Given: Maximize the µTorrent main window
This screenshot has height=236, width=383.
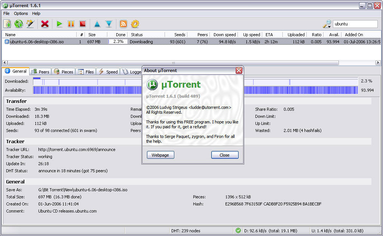Looking at the screenshot, I should (x=370, y=5).
